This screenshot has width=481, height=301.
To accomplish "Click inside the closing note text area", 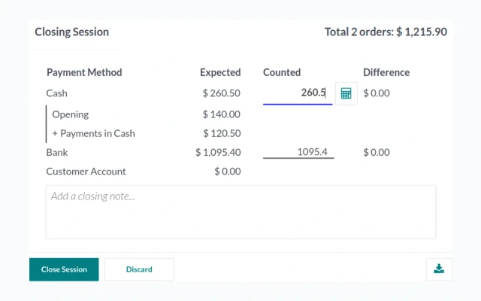I will pyautogui.click(x=240, y=212).
